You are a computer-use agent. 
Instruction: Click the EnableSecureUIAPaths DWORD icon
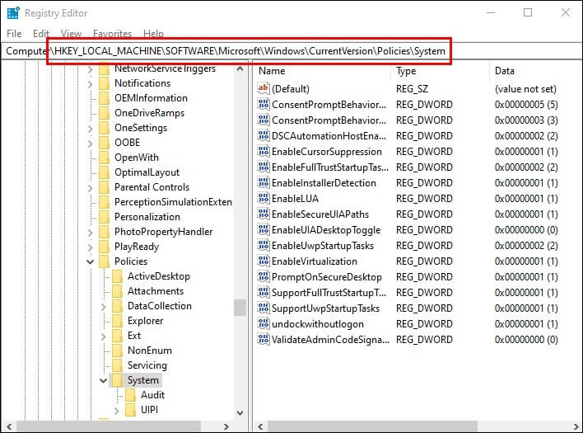click(x=264, y=214)
